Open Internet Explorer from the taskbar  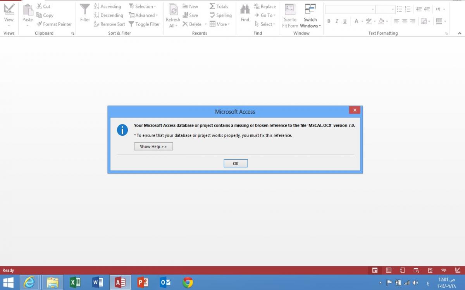29,283
